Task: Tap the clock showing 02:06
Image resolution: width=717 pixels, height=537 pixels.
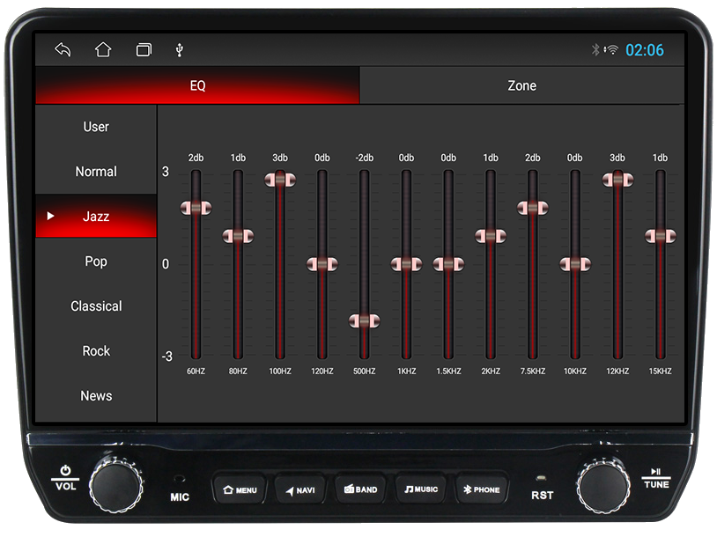Action: (x=644, y=50)
